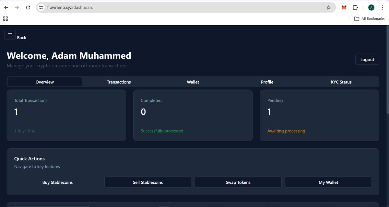Viewport: 389px width, 207px height.
Task: Open site information icon in address bar
Action: point(41,7)
